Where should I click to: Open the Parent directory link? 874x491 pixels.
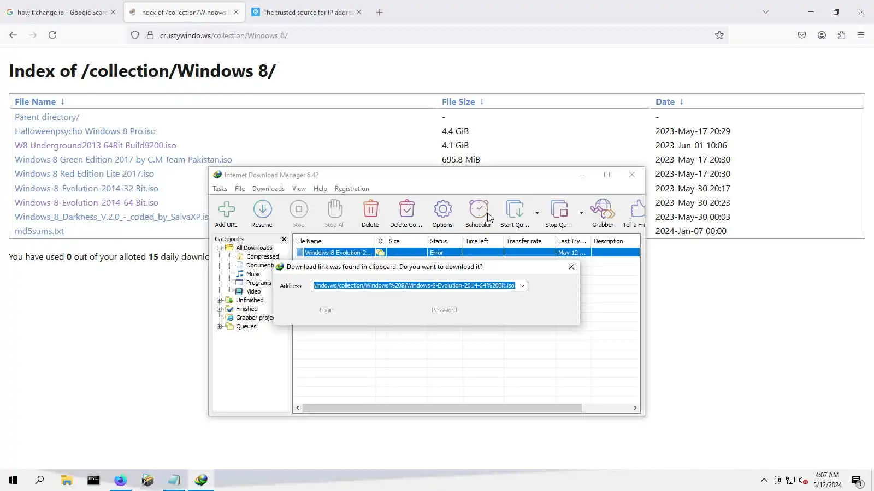(x=47, y=117)
